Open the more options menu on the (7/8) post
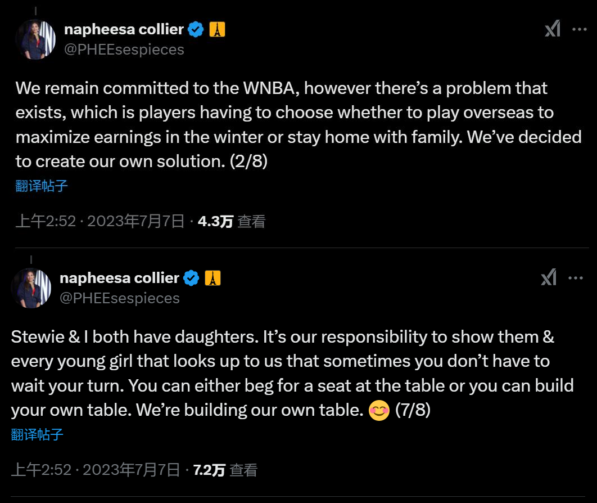 click(x=576, y=277)
